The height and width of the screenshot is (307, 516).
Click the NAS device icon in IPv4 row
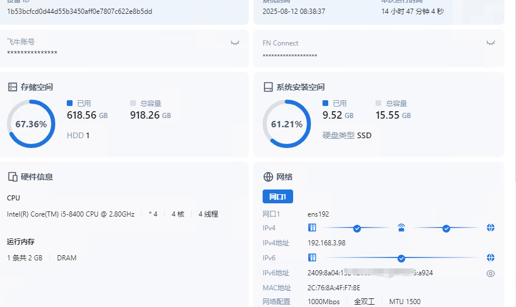(x=312, y=228)
